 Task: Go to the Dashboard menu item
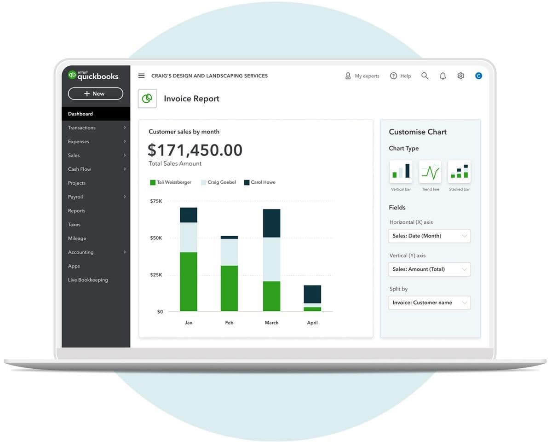point(80,114)
